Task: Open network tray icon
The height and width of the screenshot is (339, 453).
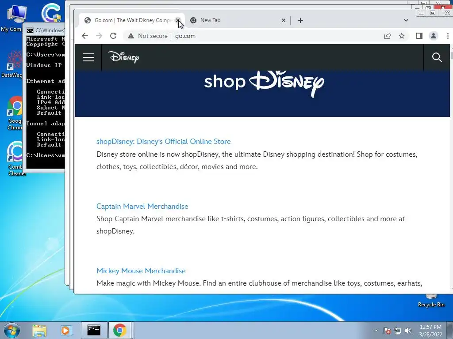Action: pos(398,331)
